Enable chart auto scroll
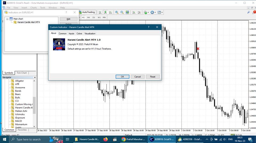The height and width of the screenshot is (143, 256). coord(134,12)
